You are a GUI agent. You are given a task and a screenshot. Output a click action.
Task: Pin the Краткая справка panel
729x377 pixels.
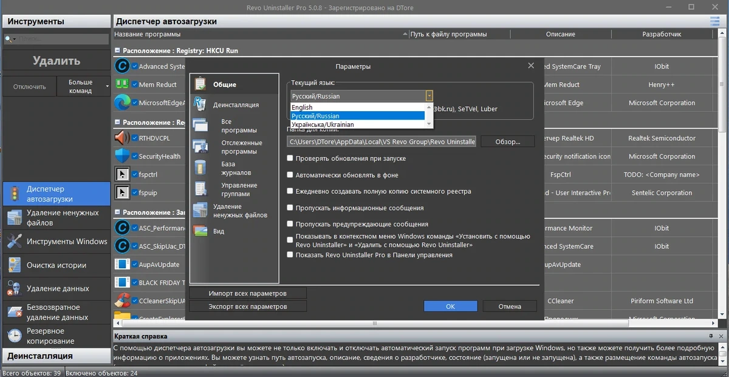(x=711, y=336)
